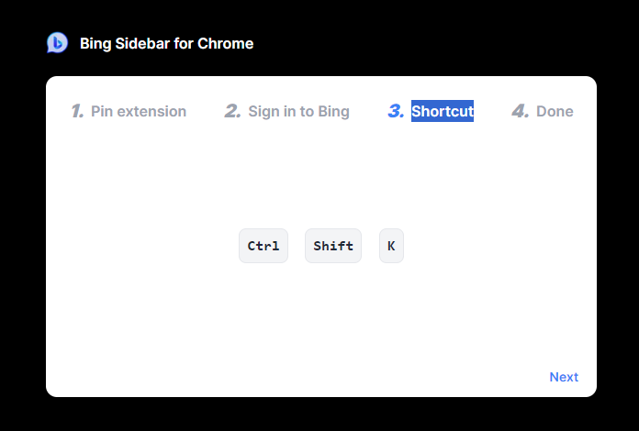Click the Next link

click(564, 377)
